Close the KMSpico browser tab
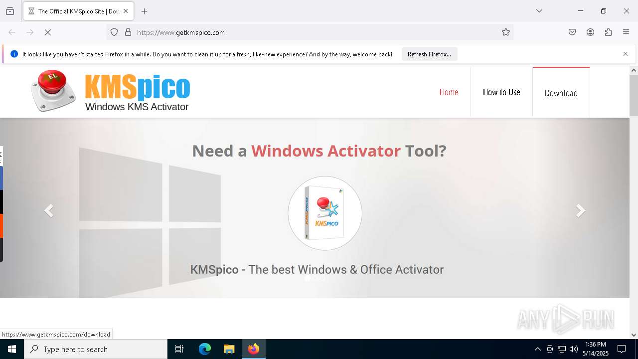 (x=126, y=11)
